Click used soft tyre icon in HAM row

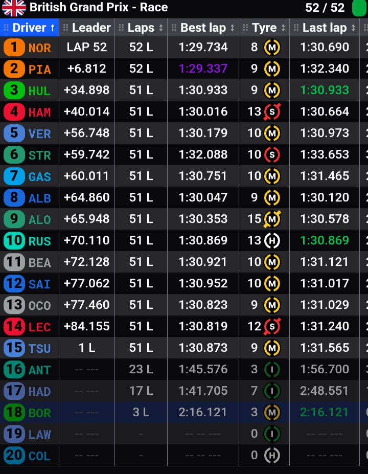click(272, 112)
